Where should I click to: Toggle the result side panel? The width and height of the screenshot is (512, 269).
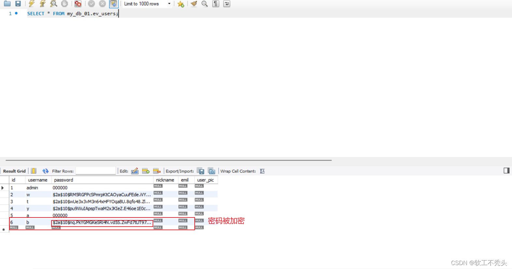(x=506, y=171)
